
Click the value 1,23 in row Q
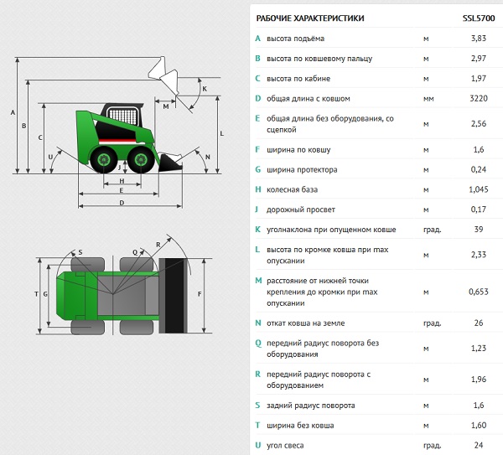(x=479, y=348)
